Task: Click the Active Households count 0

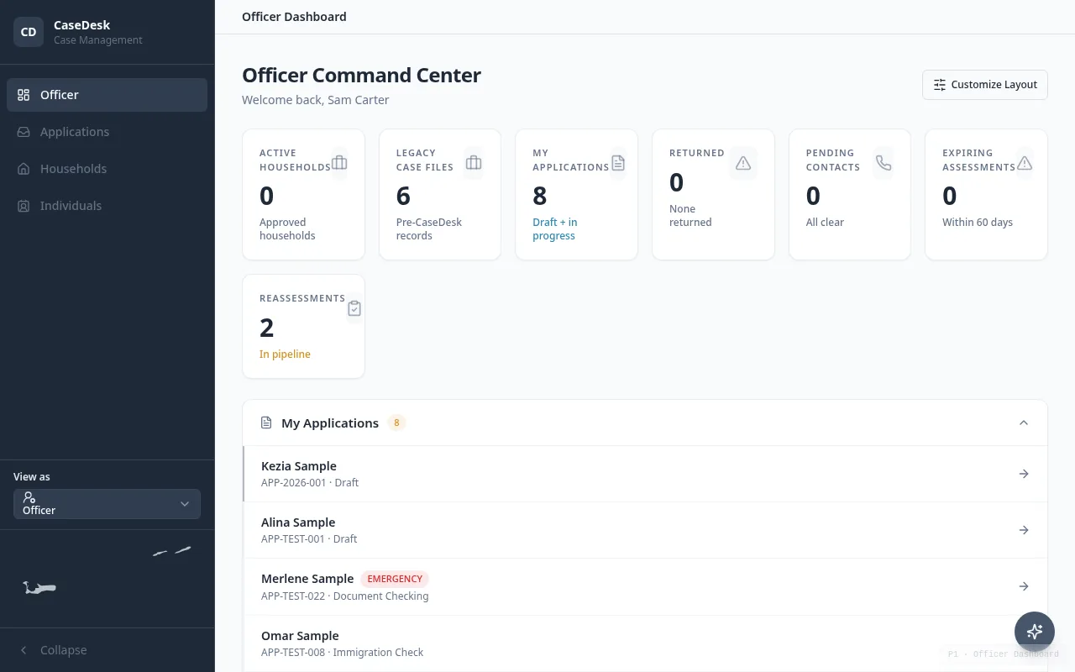Action: [267, 197]
